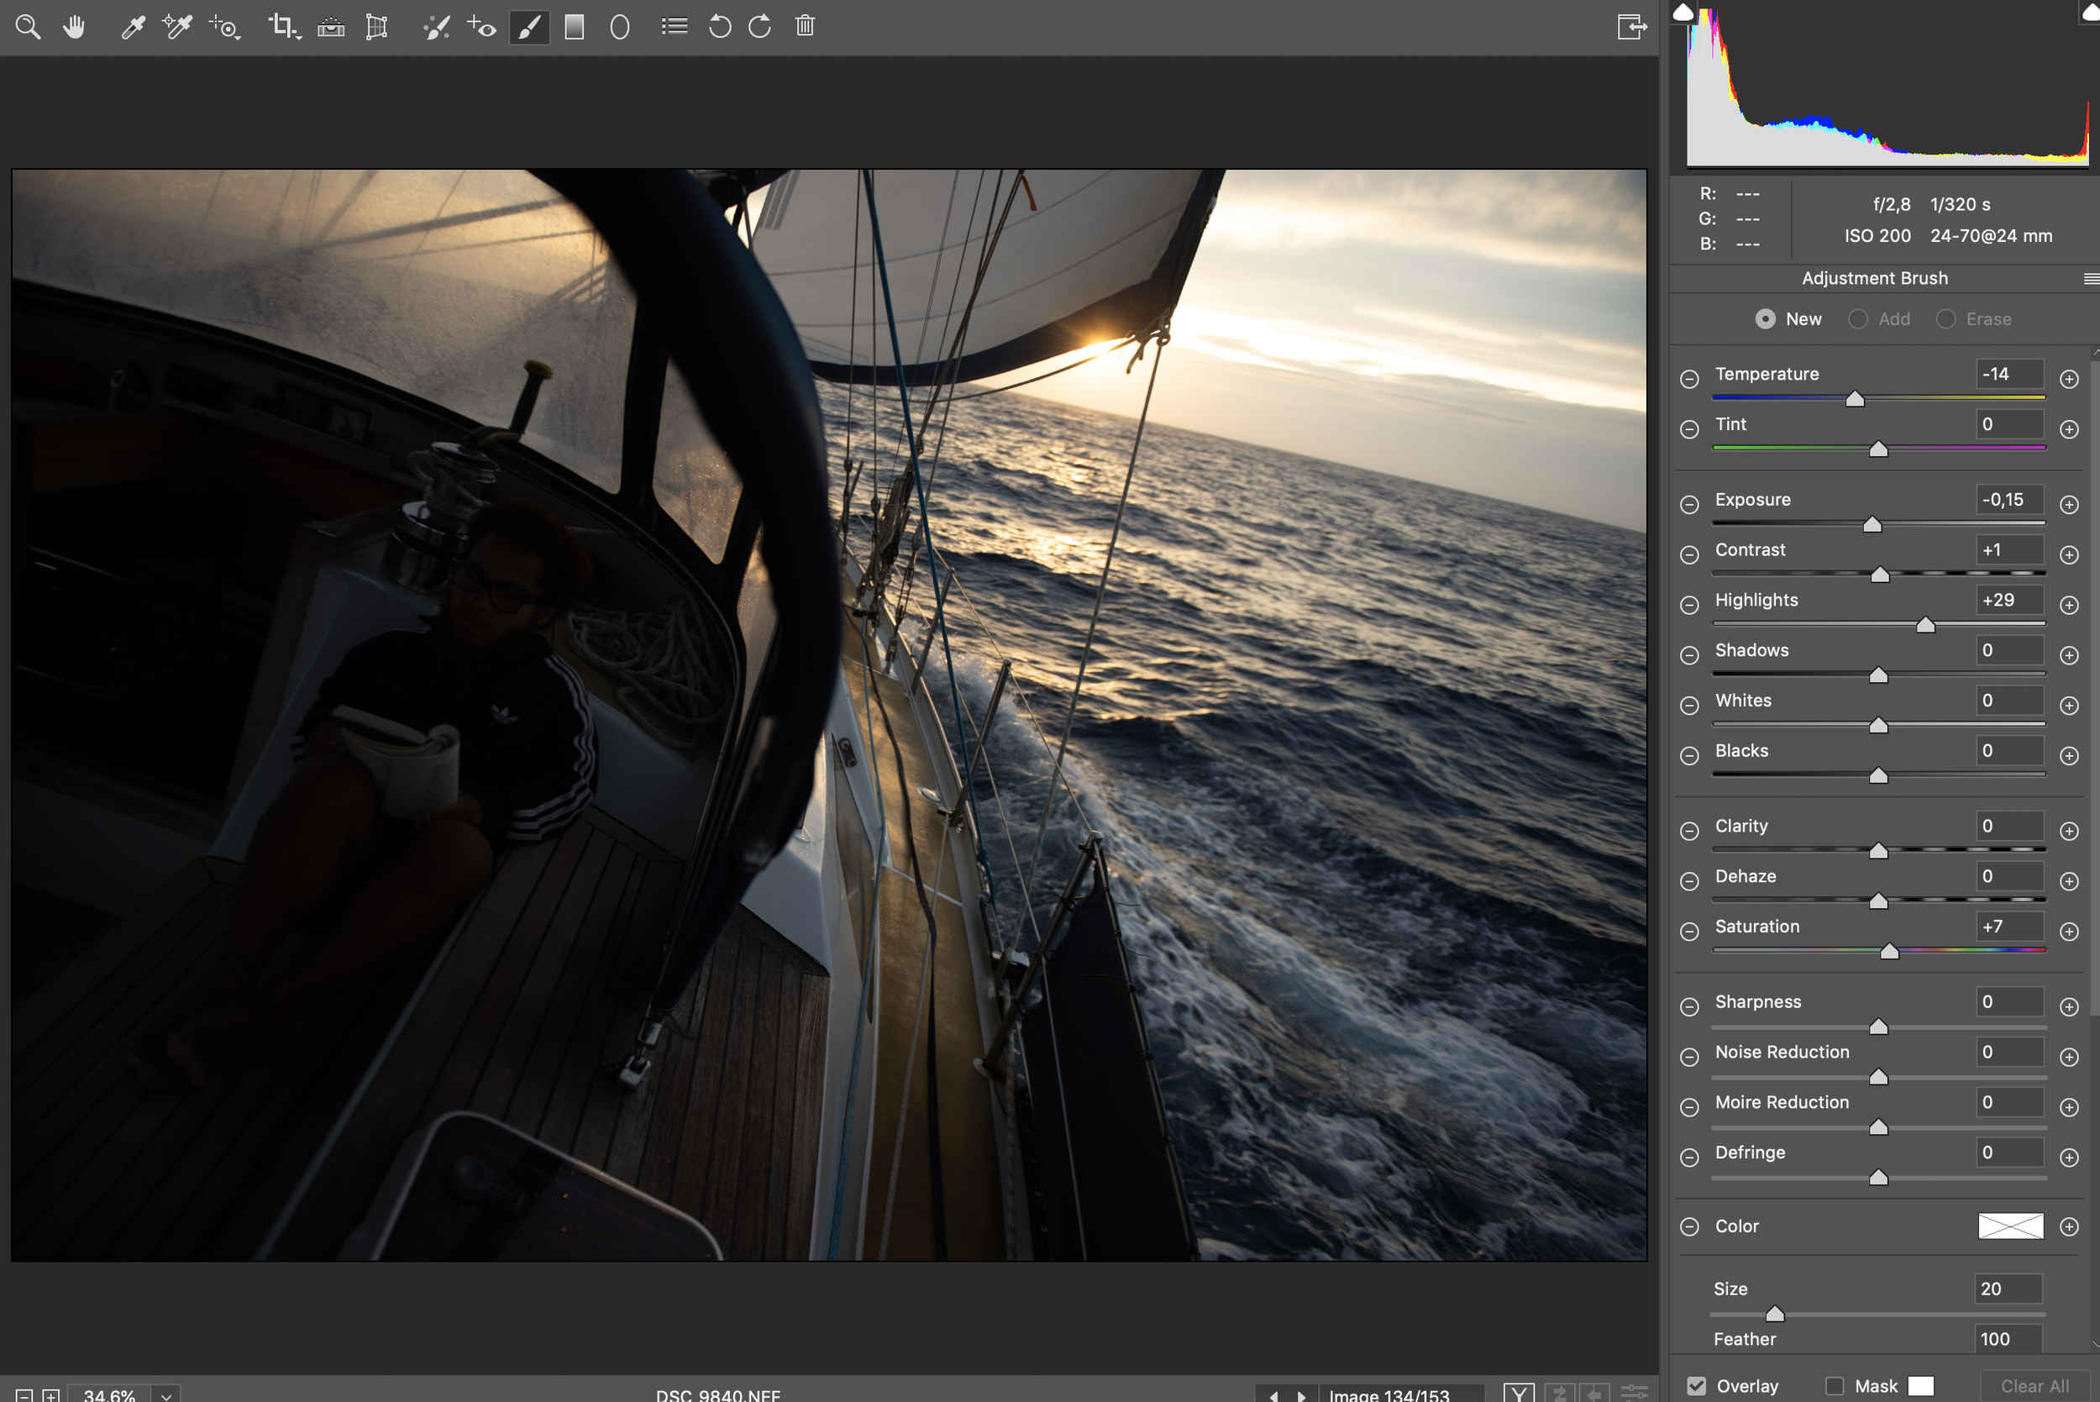Choose the Graduated Filter tool
Screen dimensions: 2100x1402
(x=574, y=27)
